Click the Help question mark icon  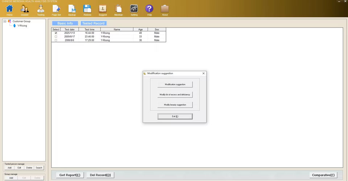click(x=149, y=9)
